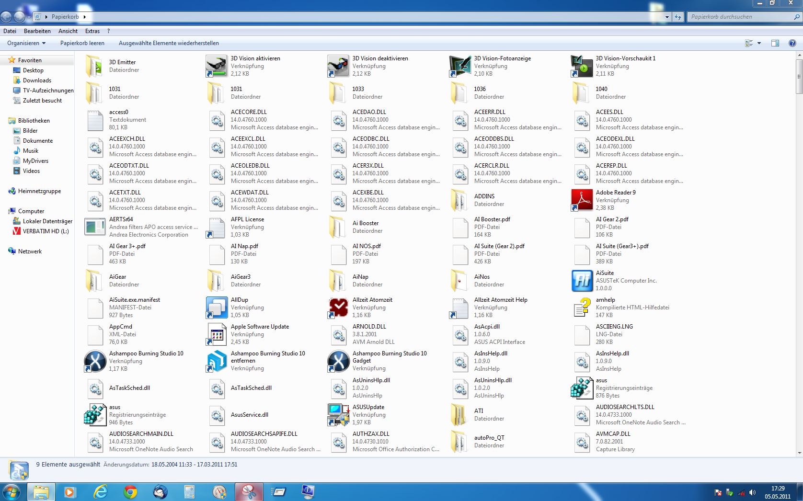Select the AERTSr64 Andrea filters icon
The width and height of the screenshot is (803, 501).
tap(95, 227)
